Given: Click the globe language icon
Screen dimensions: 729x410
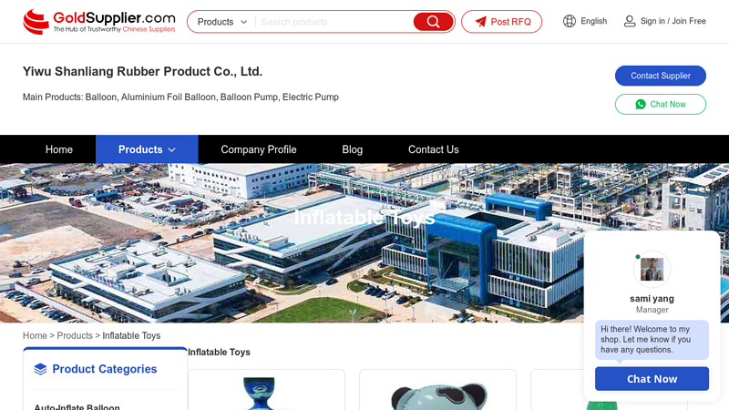Looking at the screenshot, I should click(x=569, y=21).
